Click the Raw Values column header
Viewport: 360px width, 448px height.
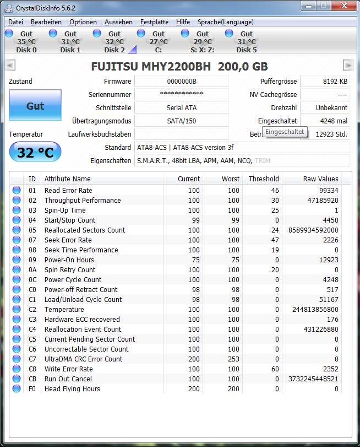(312, 179)
